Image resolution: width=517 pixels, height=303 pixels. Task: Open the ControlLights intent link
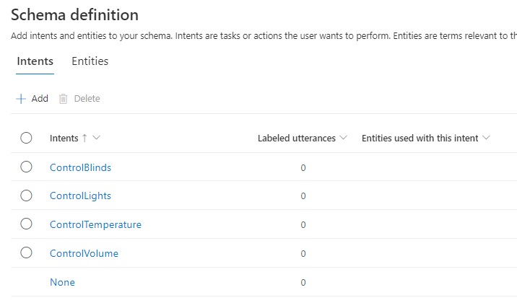[80, 196]
